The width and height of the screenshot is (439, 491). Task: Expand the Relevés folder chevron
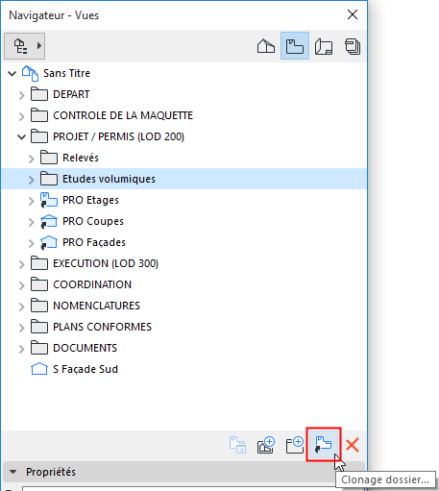point(31,159)
